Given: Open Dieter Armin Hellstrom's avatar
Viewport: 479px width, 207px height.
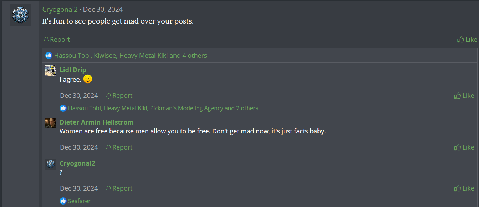Looking at the screenshot, I should pyautogui.click(x=51, y=123).
